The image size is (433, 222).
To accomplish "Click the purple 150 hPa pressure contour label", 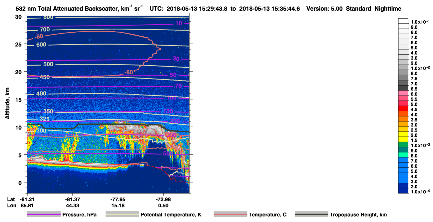I will point(168,111).
